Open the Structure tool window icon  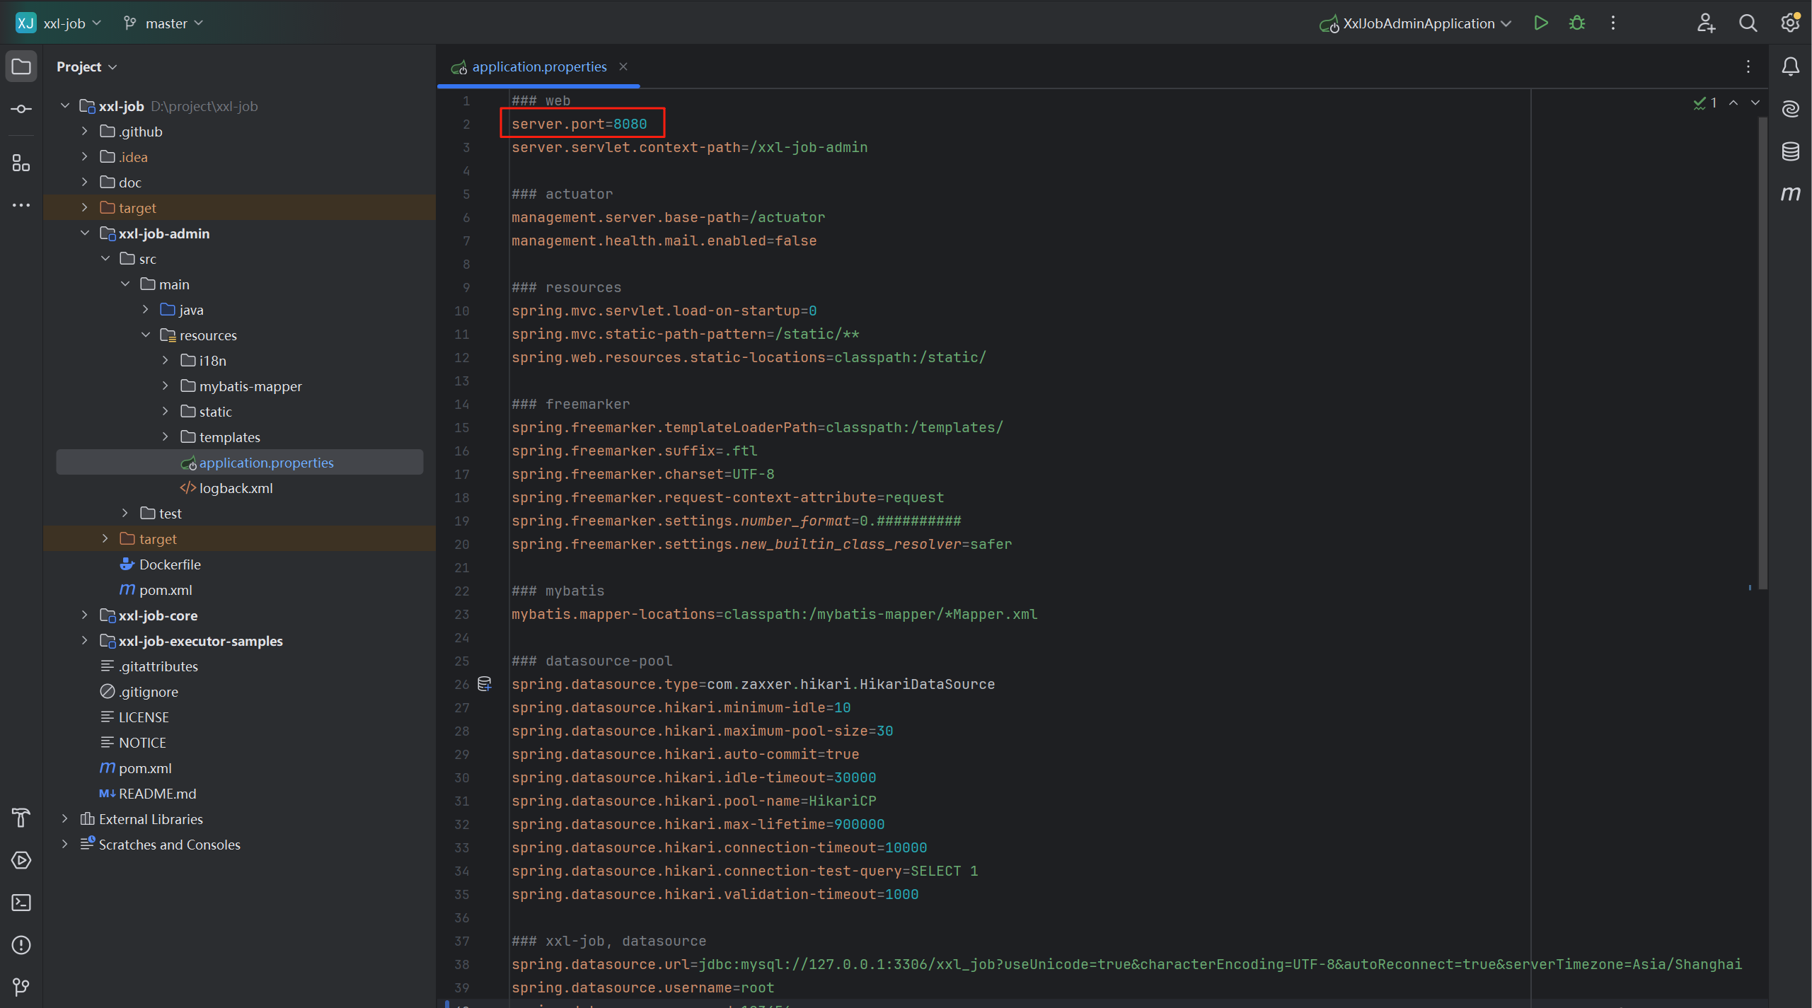(x=21, y=163)
